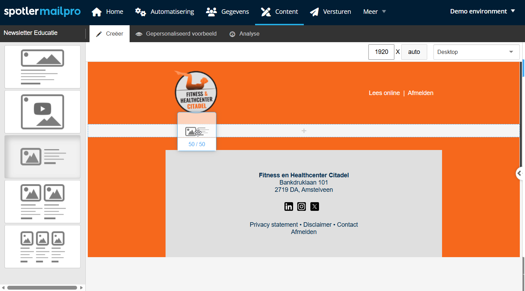The image size is (525, 291).
Task: Select the video block template
Action: (x=43, y=112)
